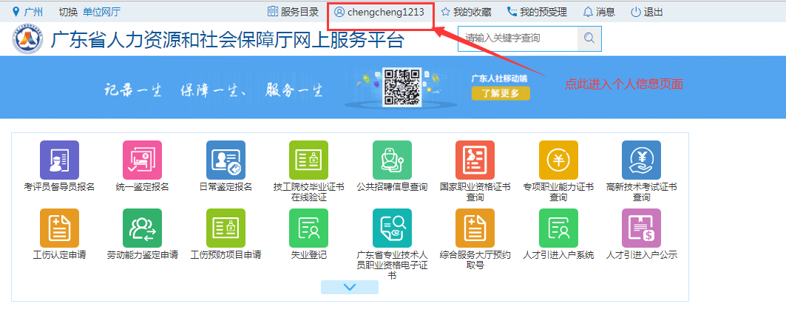Go to 我的收藏 favorites
786x312 pixels.
click(x=467, y=12)
